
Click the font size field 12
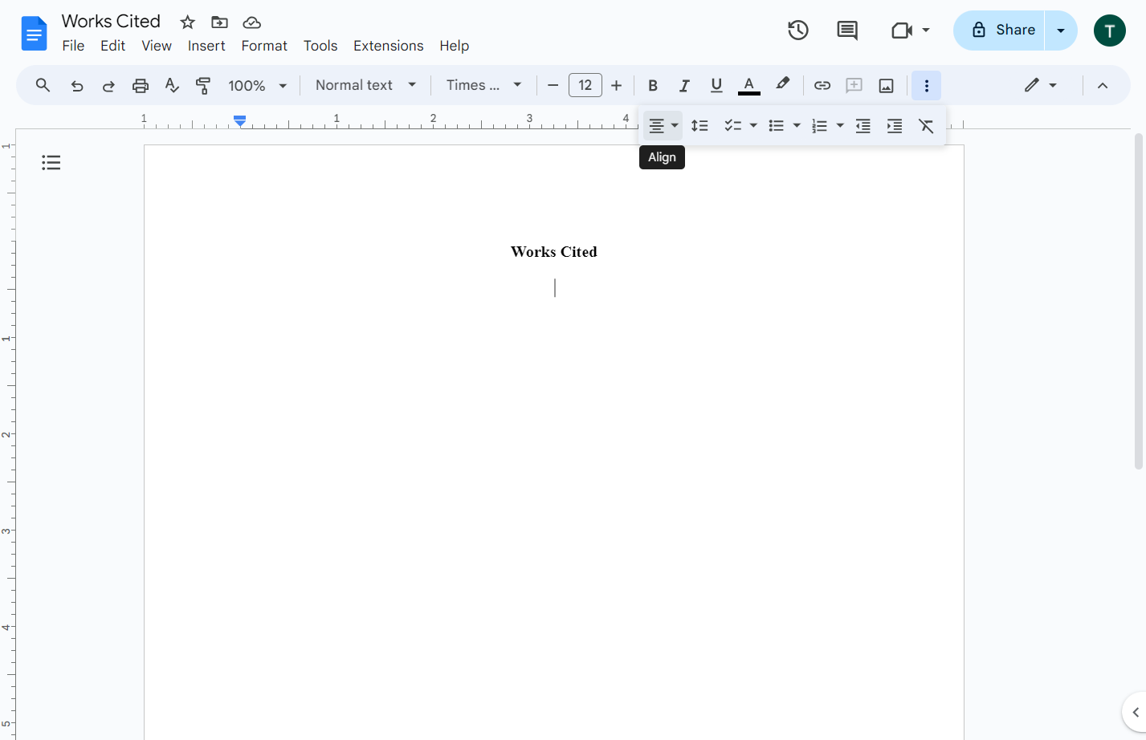pyautogui.click(x=585, y=85)
